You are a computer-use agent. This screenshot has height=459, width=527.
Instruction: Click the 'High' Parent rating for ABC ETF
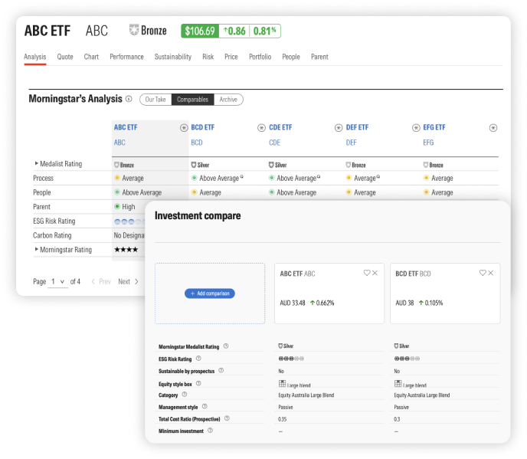tap(125, 206)
